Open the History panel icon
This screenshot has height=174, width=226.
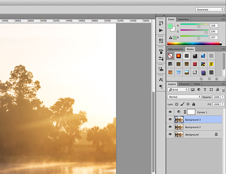coord(161,23)
